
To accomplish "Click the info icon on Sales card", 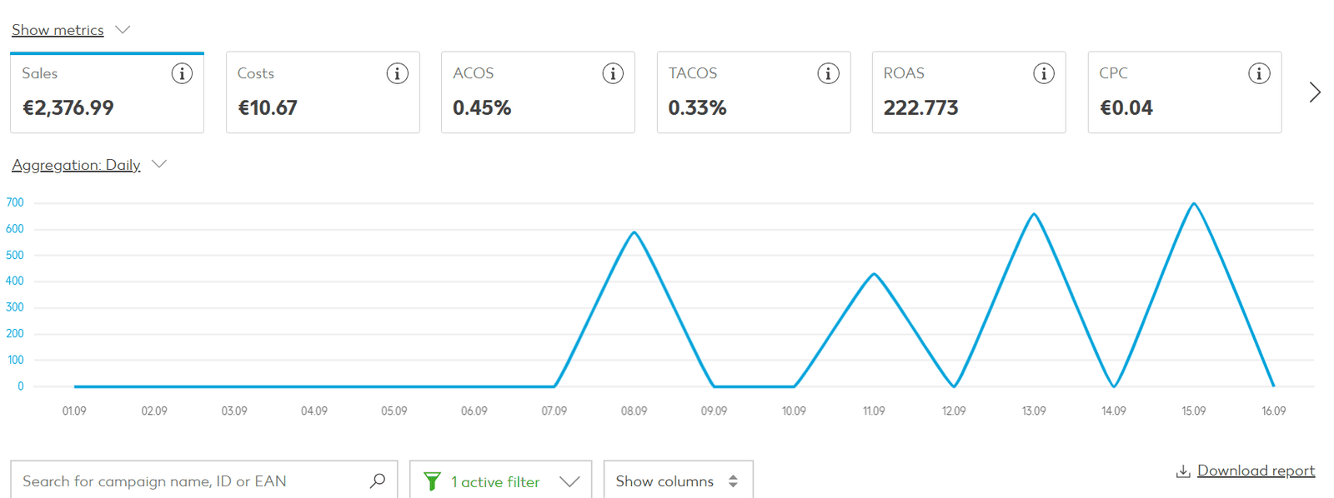I will click(x=182, y=73).
